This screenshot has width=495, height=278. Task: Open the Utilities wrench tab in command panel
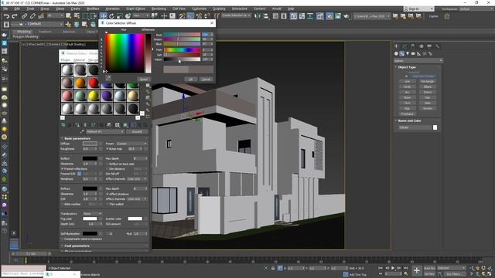point(437,46)
